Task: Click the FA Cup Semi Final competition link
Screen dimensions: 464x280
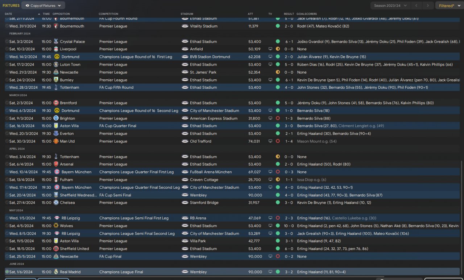Action: pyautogui.click(x=115, y=195)
